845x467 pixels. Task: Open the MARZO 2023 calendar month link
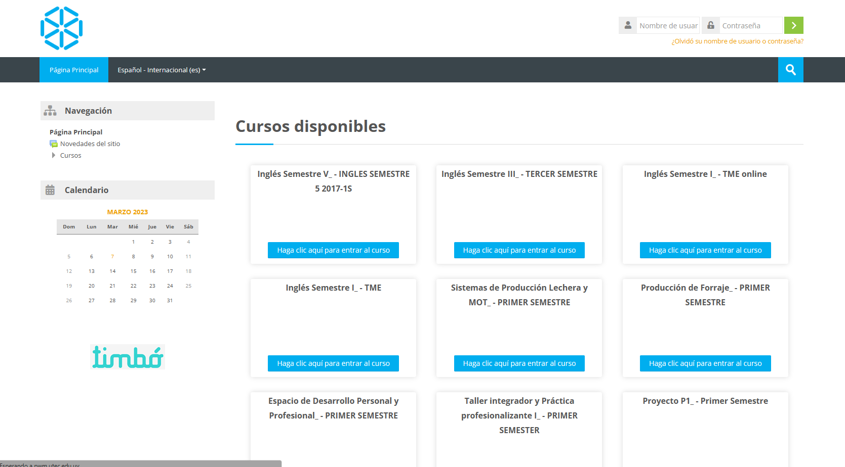tap(128, 212)
